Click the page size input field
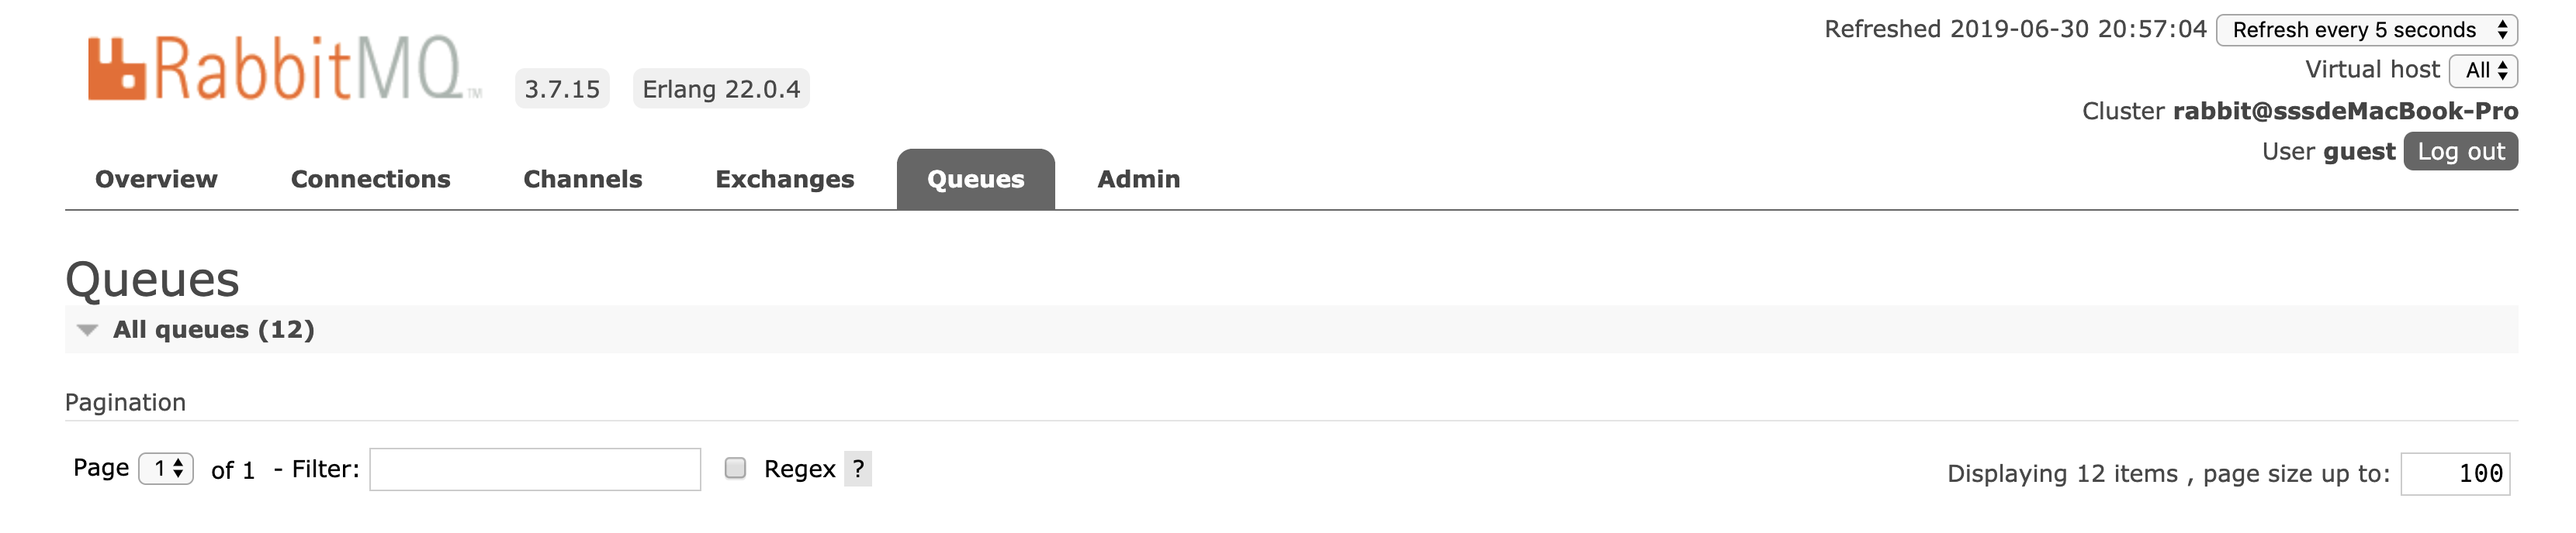 tap(2455, 473)
